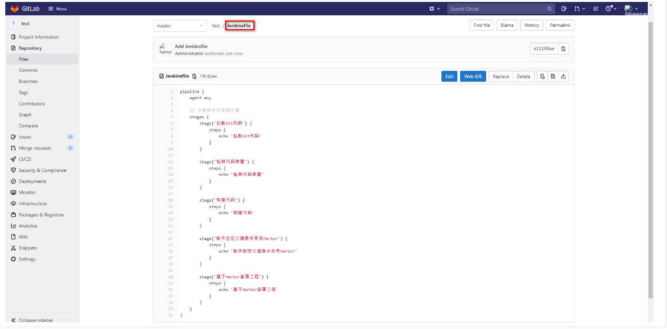Open the Web IDE
The image size is (667, 329).
click(473, 77)
